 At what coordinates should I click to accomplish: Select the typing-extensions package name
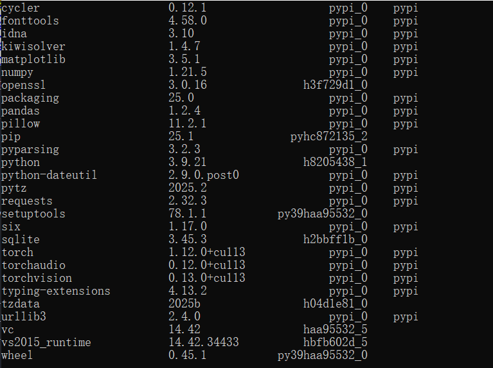pos(56,291)
